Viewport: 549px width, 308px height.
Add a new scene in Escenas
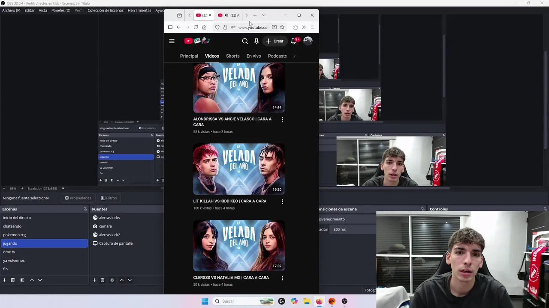point(5,280)
